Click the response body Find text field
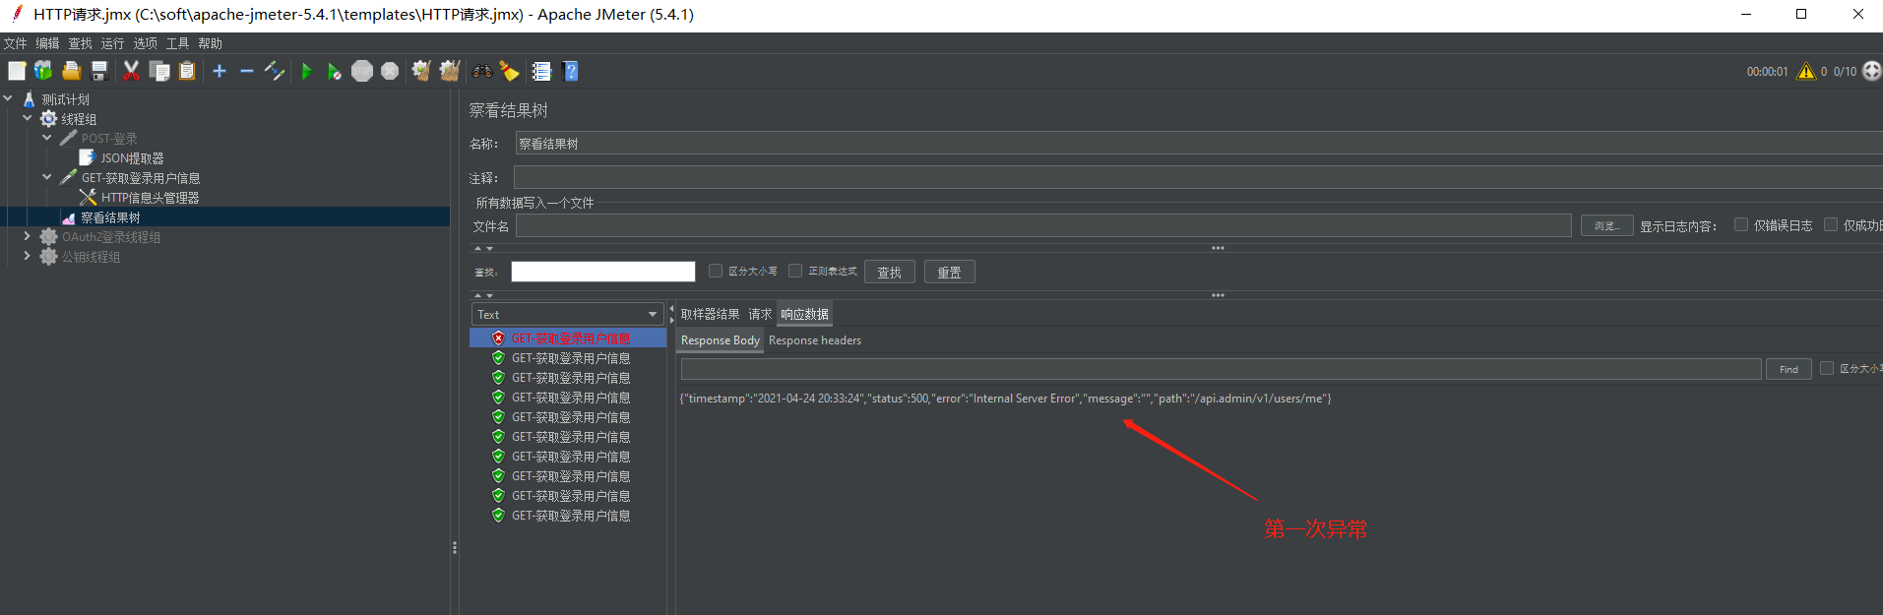The image size is (1883, 615). click(x=1221, y=369)
